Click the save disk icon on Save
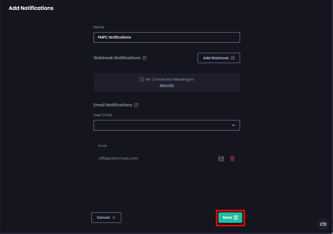The height and width of the screenshot is (234, 333). (x=236, y=218)
